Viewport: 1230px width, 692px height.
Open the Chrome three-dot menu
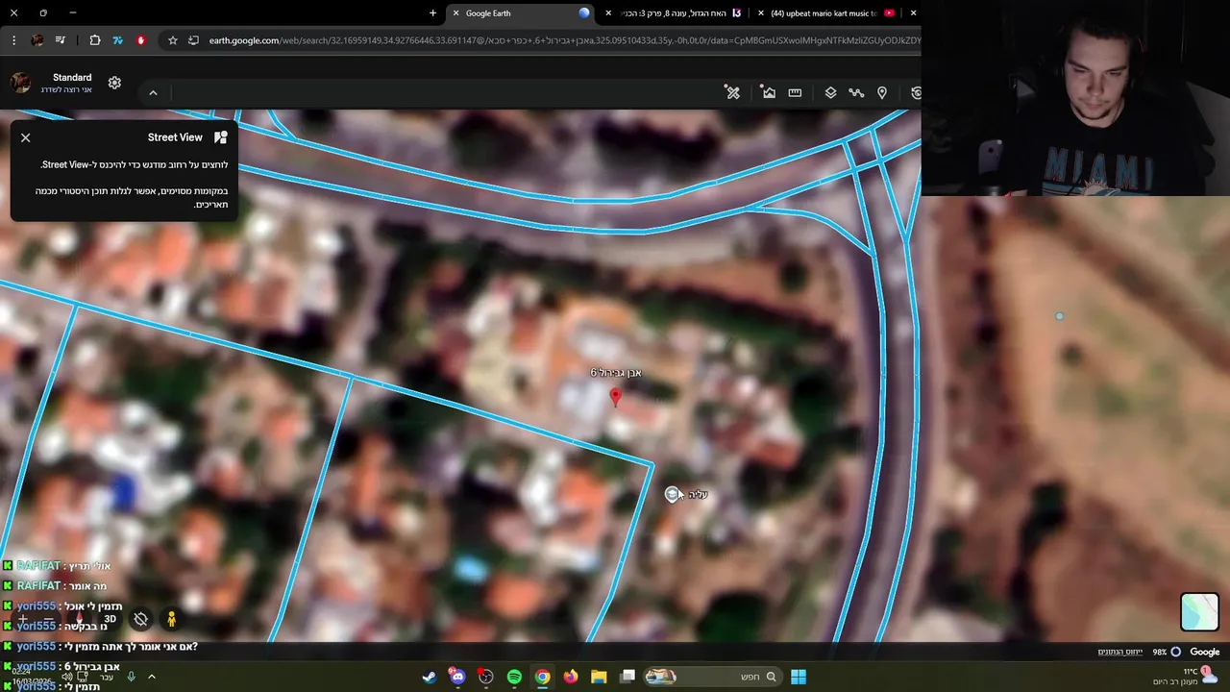click(x=13, y=40)
